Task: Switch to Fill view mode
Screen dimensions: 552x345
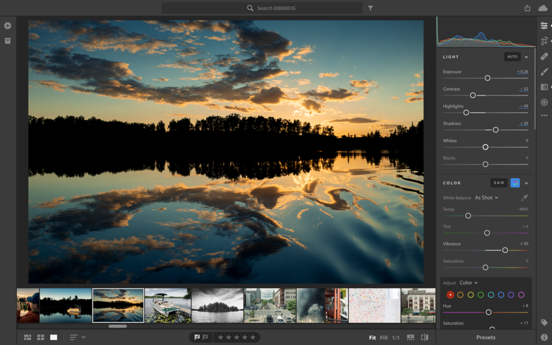Action: pos(384,337)
